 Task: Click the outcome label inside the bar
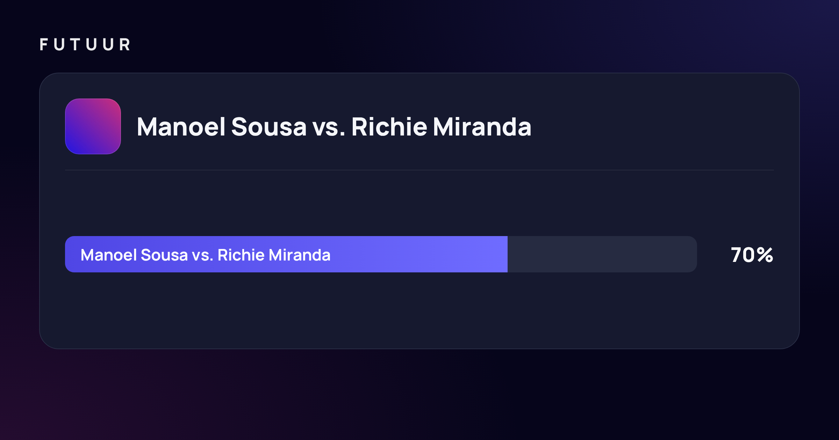(206, 255)
